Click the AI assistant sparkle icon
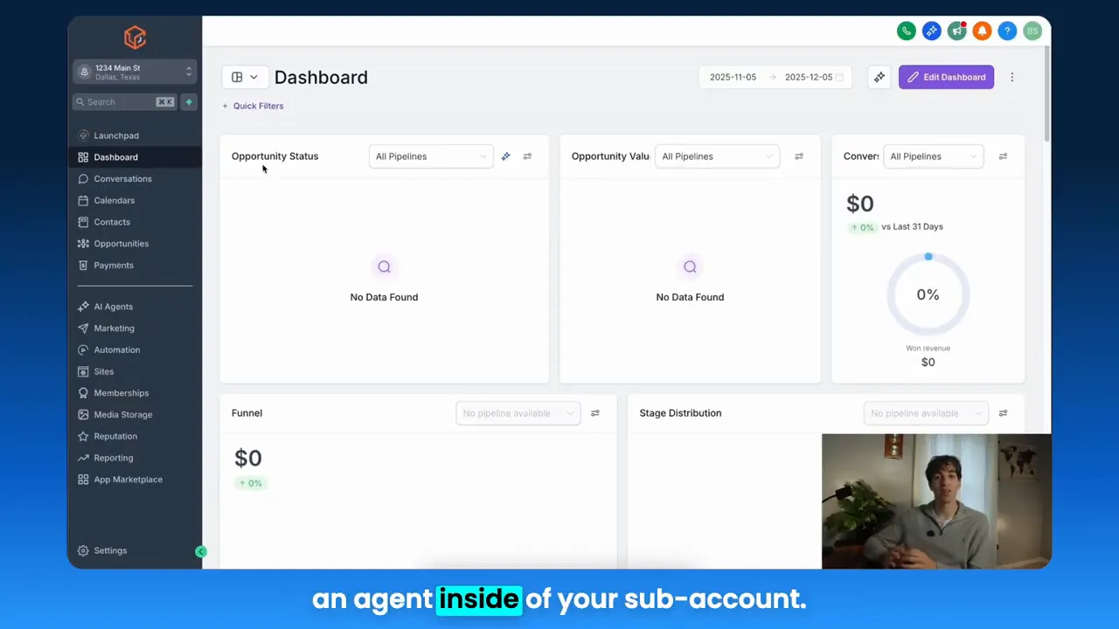 click(932, 31)
